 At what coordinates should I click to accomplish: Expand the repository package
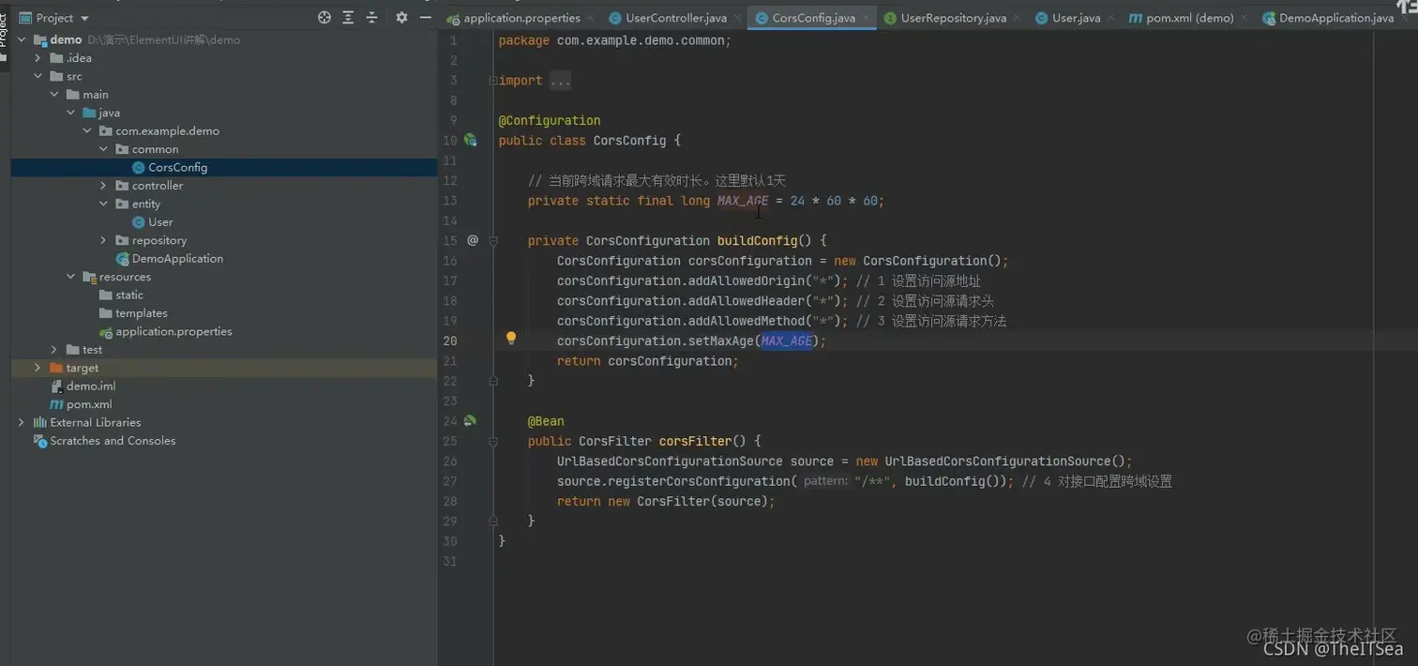tap(104, 240)
